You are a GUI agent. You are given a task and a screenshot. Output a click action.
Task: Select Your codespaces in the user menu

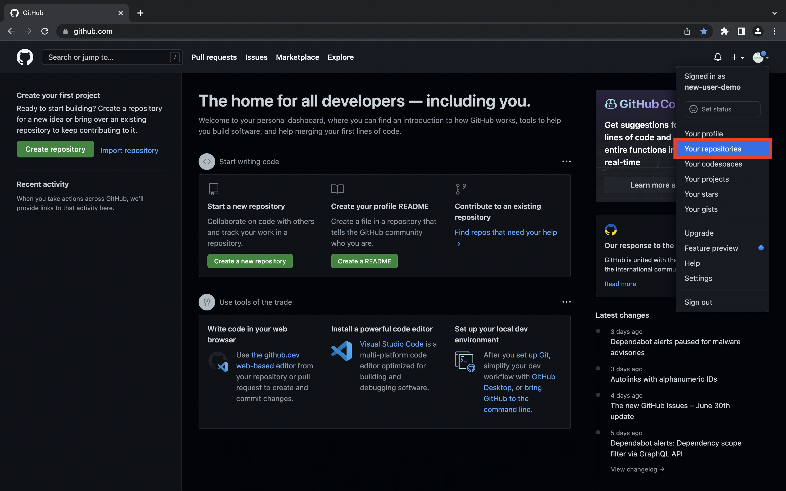pyautogui.click(x=722, y=164)
